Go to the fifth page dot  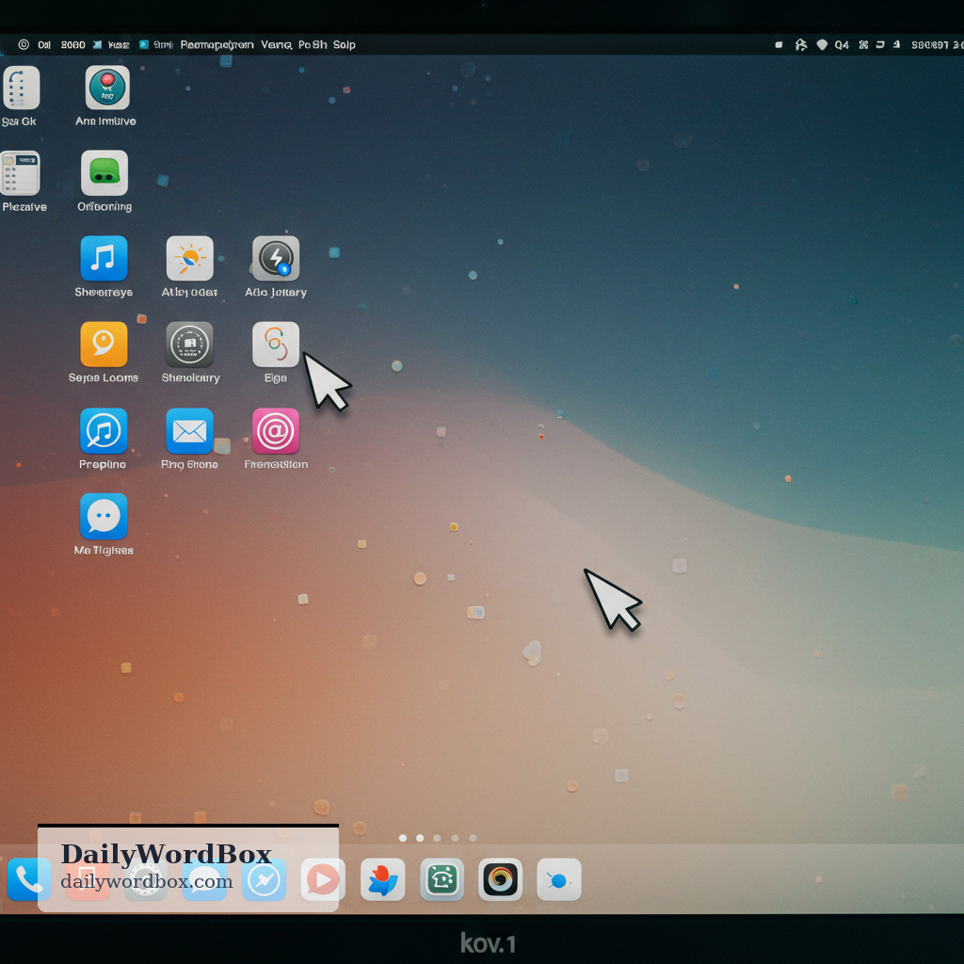[x=473, y=838]
